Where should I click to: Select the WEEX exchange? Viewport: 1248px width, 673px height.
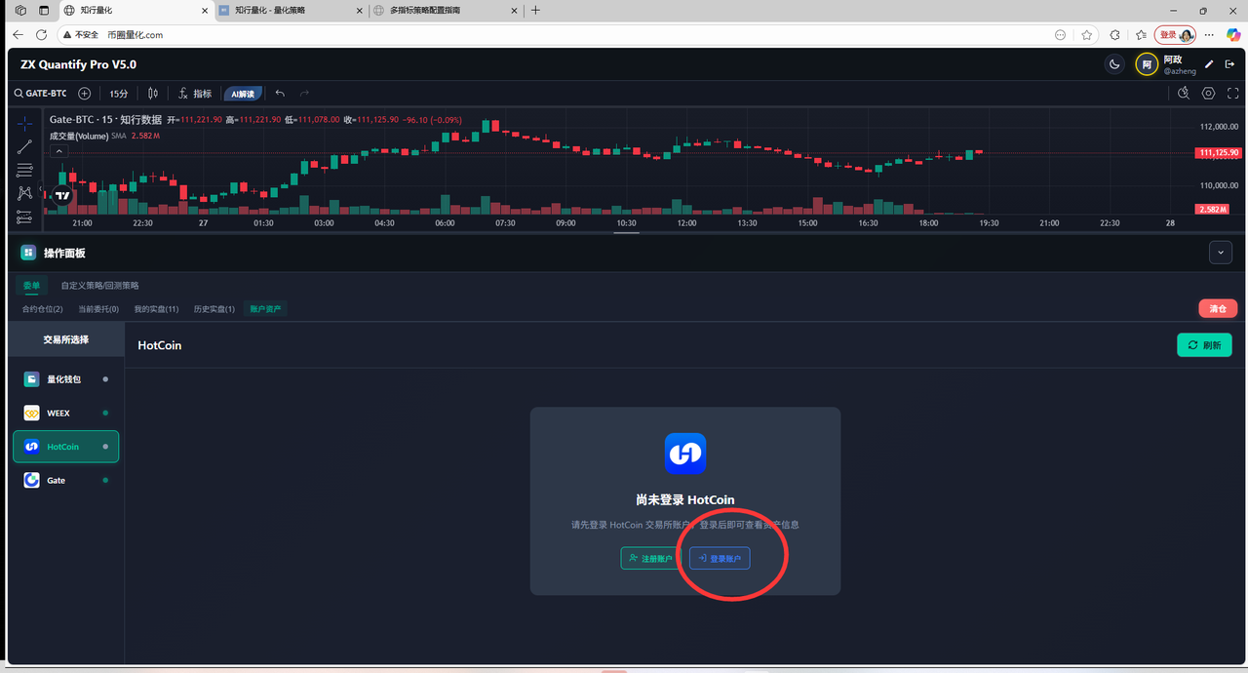(65, 413)
